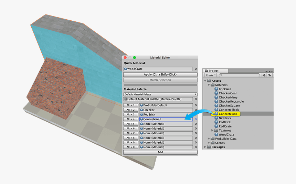
Task: Select the RedCrate material asset
Action: pos(225,126)
